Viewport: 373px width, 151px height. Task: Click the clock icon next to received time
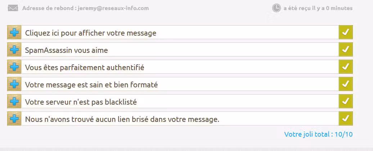click(x=276, y=8)
